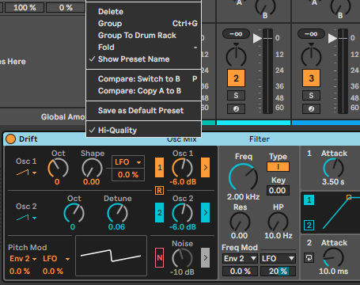The height and width of the screenshot is (285, 360).
Task: Click Freq Mod Env 2 amount 0.0 %
Action: [x=240, y=272]
